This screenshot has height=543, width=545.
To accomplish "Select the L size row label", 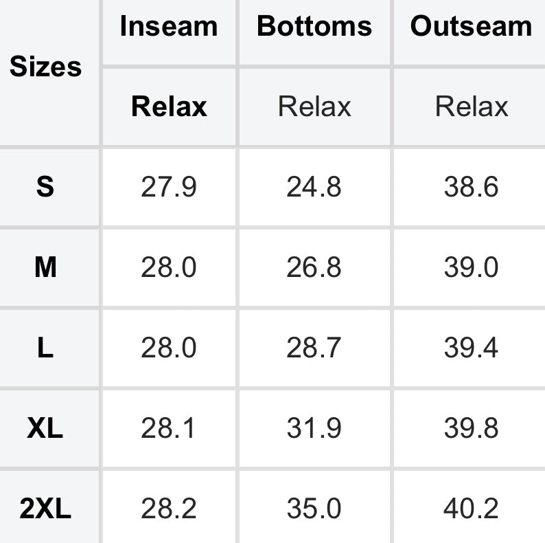I will 45,348.
